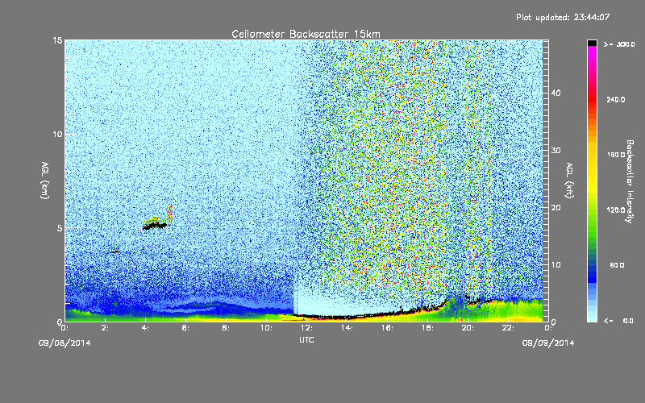Viewport: 645px width, 403px height.
Task: Click the 10 tick on kft axis
Action: pos(556,265)
